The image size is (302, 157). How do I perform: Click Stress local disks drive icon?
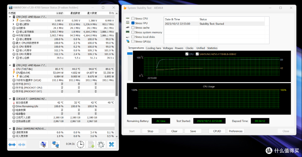tap(128, 37)
